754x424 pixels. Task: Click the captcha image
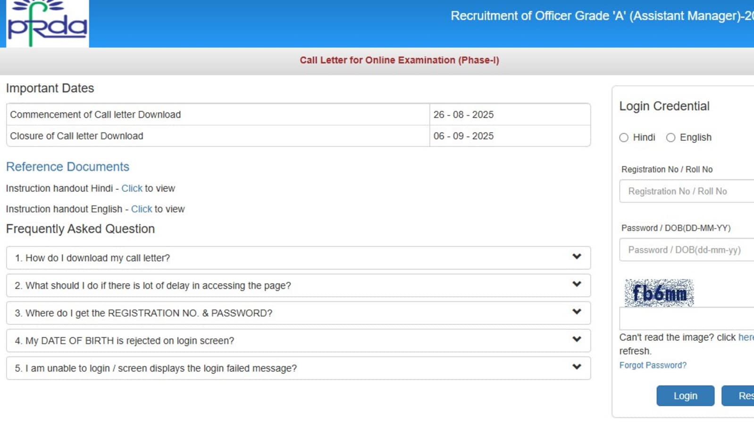coord(659,293)
